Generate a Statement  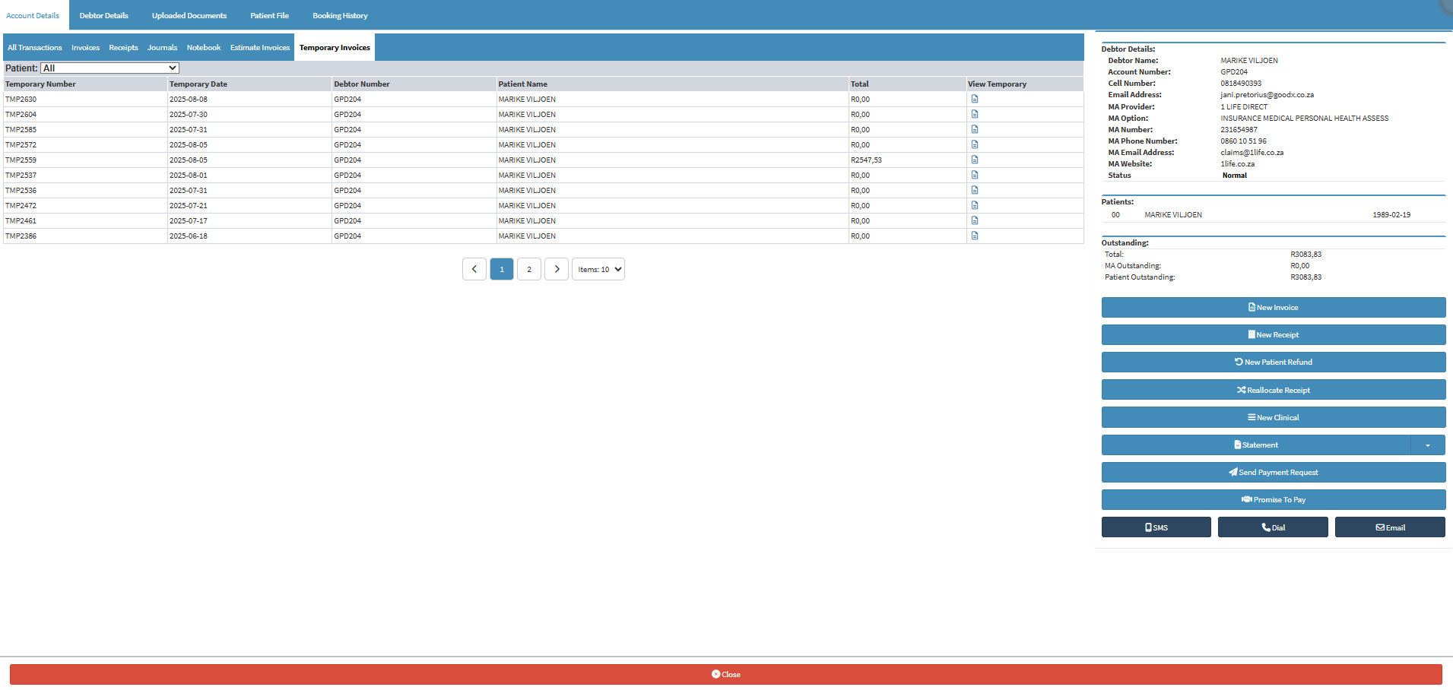pyautogui.click(x=1256, y=445)
